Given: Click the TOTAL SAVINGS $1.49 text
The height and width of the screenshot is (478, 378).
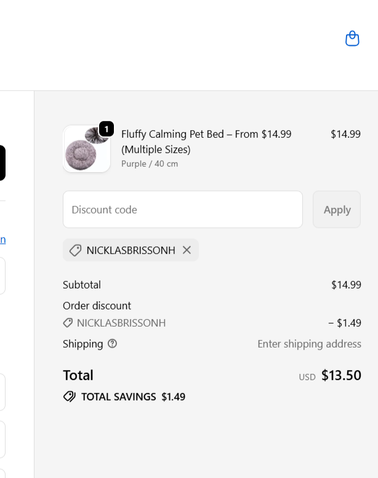Looking at the screenshot, I should click(133, 397).
